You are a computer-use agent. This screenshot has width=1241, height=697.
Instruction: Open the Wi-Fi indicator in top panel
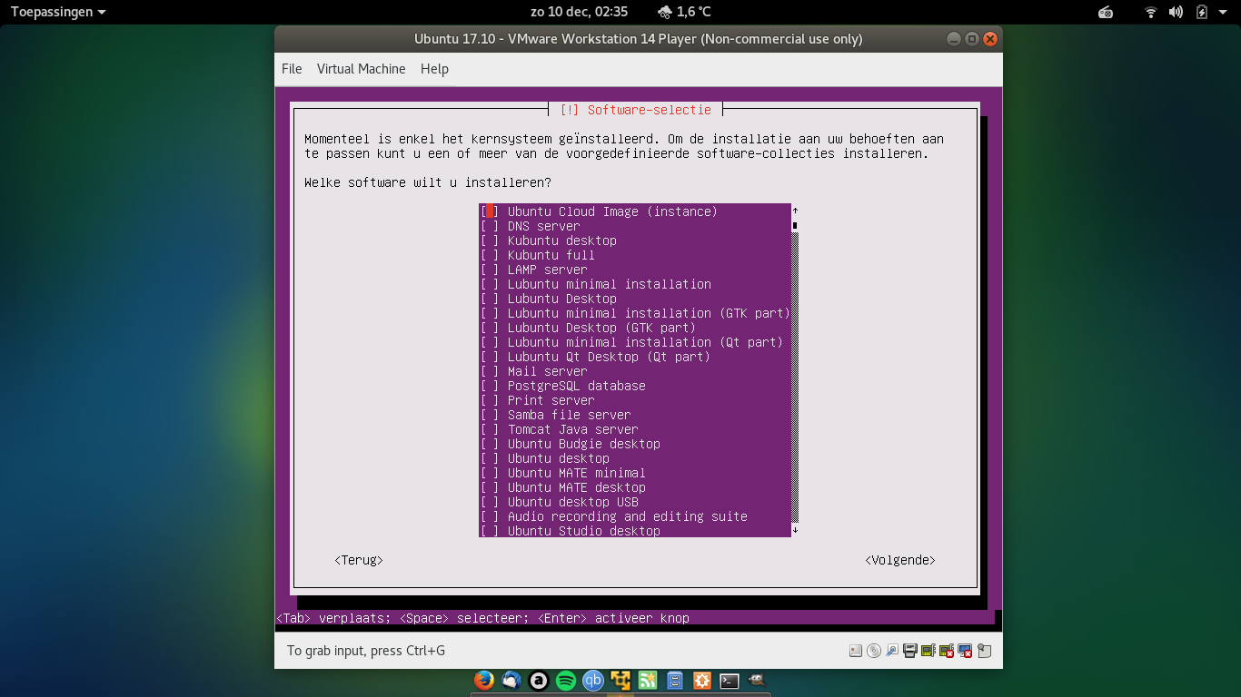[x=1151, y=12]
